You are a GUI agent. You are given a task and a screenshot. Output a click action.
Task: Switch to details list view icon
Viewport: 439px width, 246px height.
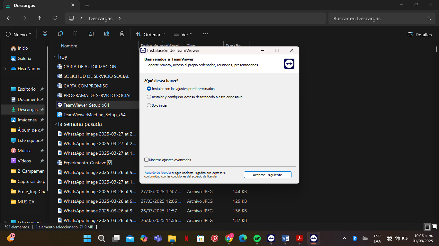tap(427, 227)
